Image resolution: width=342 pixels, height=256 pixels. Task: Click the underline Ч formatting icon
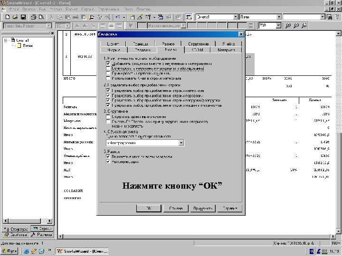click(x=94, y=26)
